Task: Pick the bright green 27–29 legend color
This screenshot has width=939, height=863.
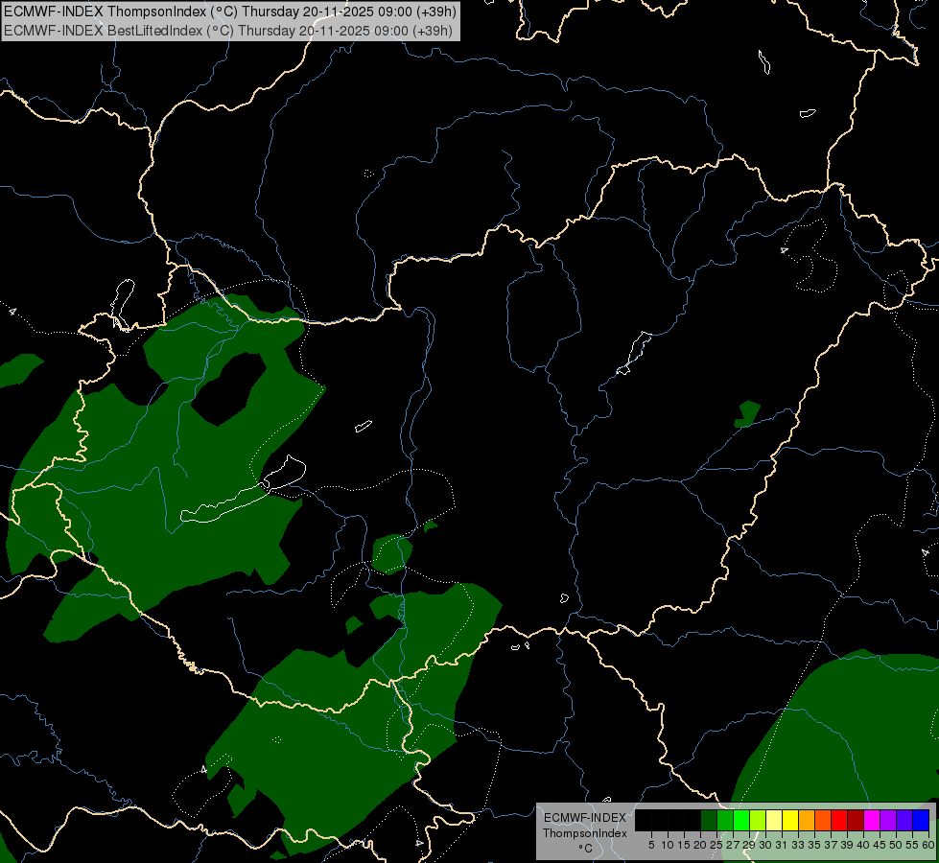Action: tap(741, 821)
